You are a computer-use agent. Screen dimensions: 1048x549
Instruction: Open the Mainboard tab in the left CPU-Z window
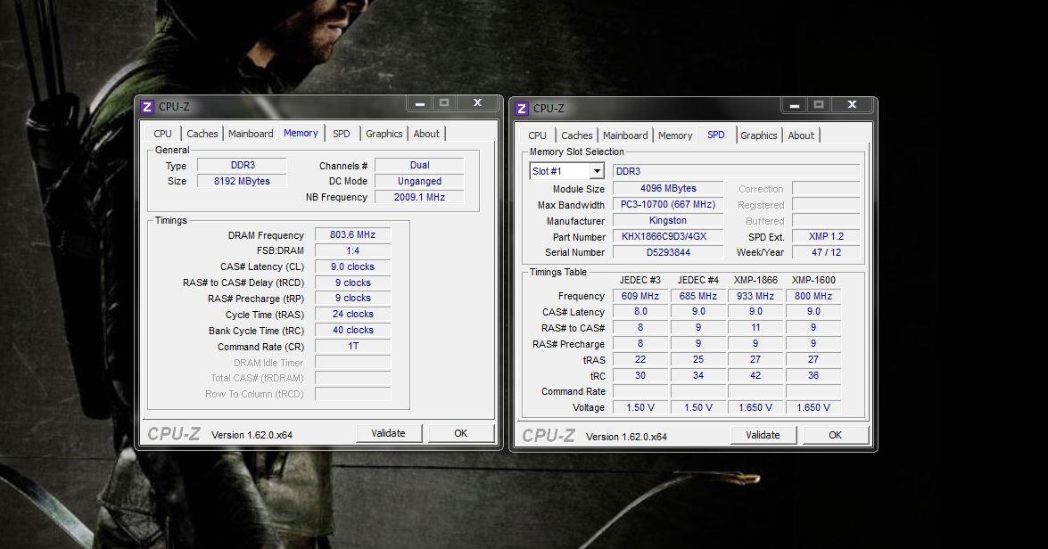251,134
